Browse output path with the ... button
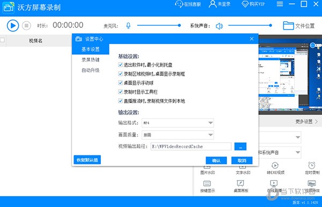The height and width of the screenshot is (207, 322). point(240,146)
